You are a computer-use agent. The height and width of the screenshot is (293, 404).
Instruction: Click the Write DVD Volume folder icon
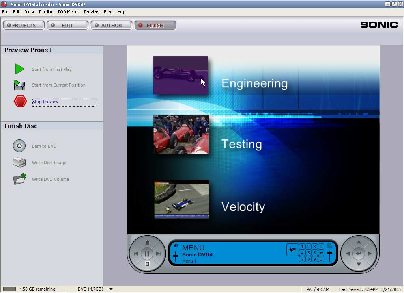click(x=19, y=179)
